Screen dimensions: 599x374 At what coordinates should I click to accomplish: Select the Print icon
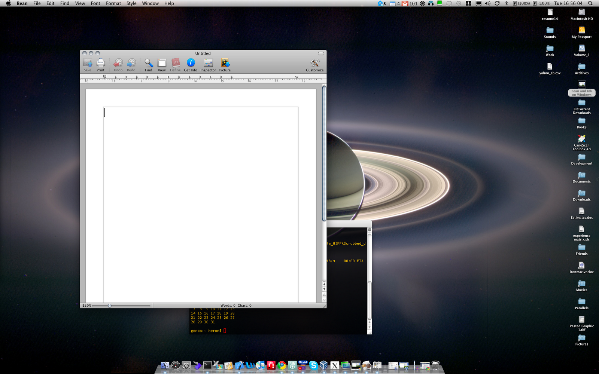[100, 64]
